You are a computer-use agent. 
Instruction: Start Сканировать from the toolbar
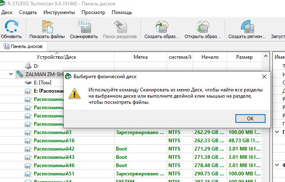tap(84, 30)
